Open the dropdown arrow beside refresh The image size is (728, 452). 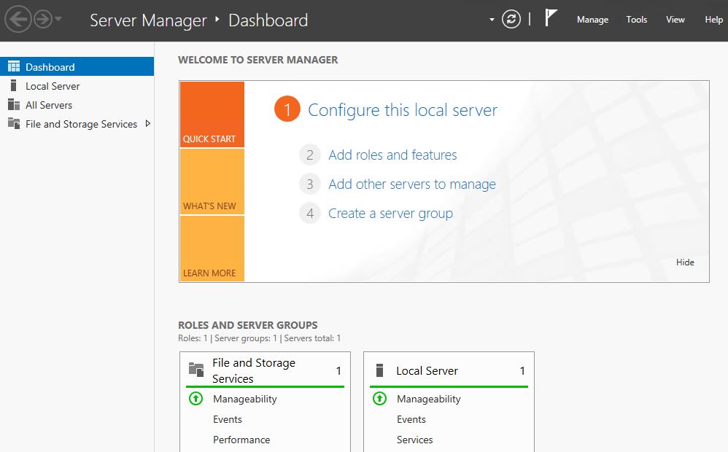pyautogui.click(x=492, y=20)
